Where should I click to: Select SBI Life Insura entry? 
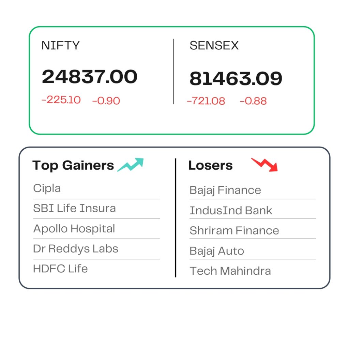coord(74,208)
